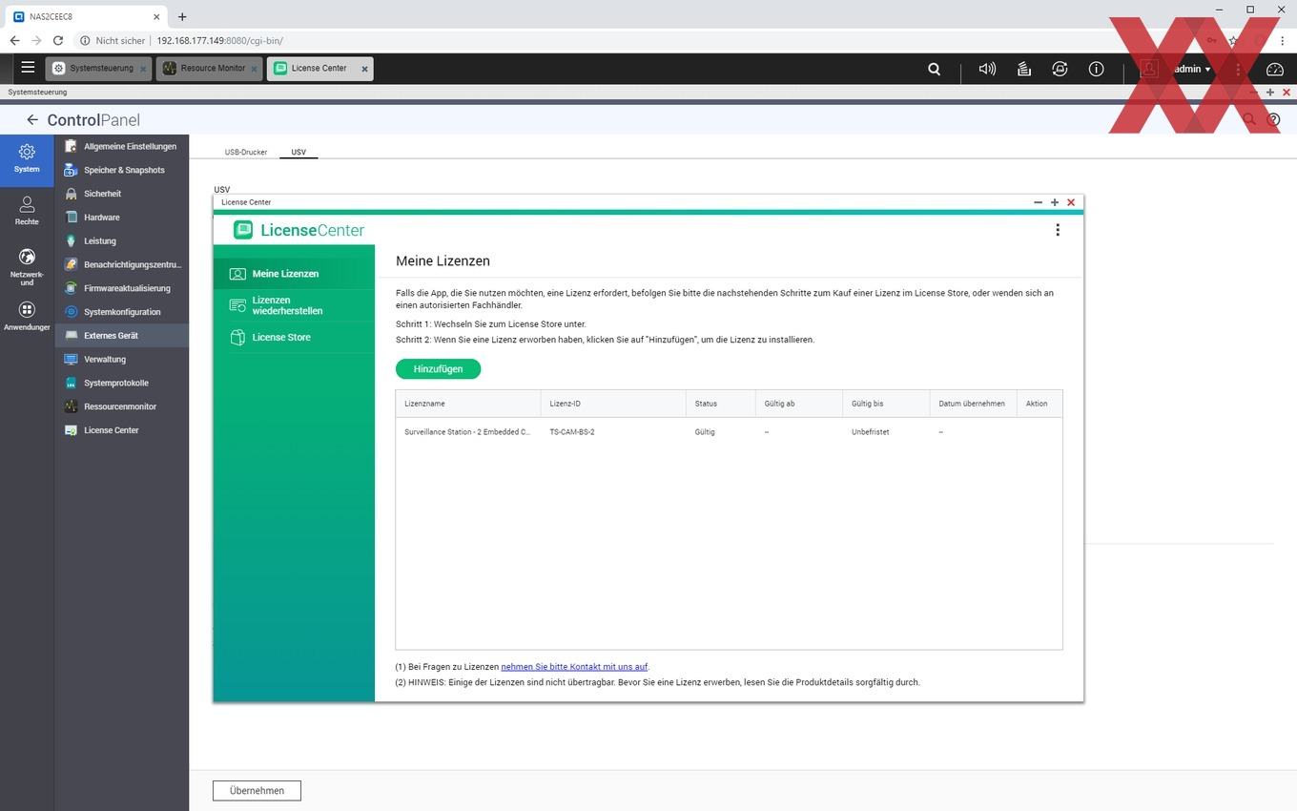Sort by Datum übernehmen column header

click(x=973, y=404)
